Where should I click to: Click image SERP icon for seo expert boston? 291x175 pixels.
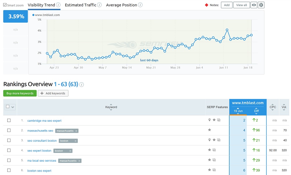(x=214, y=150)
